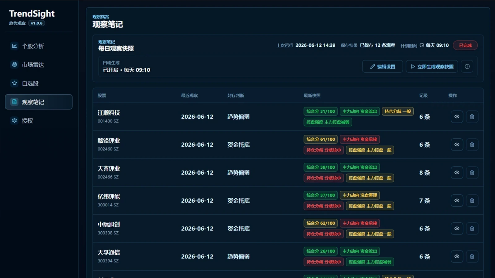The image size is (495, 278).
Task: View 江顺科技 notes with eye icon
Action: [x=457, y=116]
